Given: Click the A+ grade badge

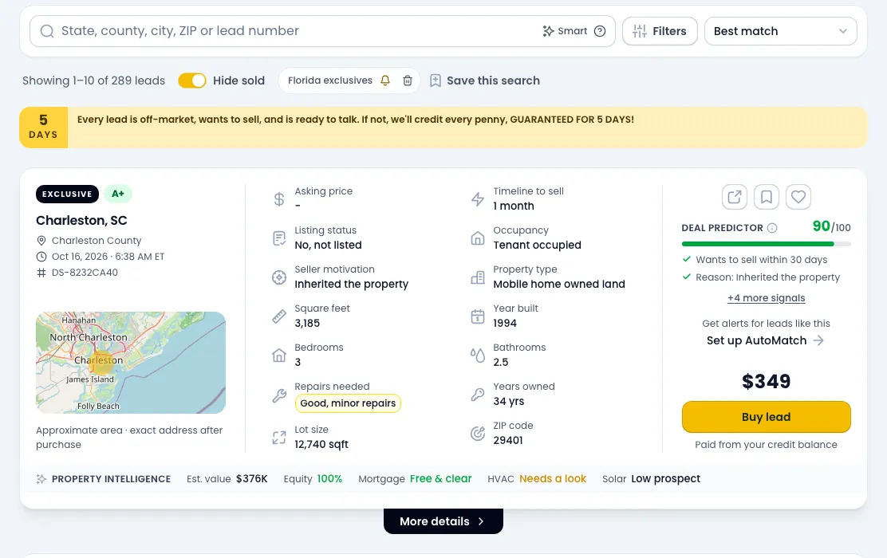Looking at the screenshot, I should point(118,194).
